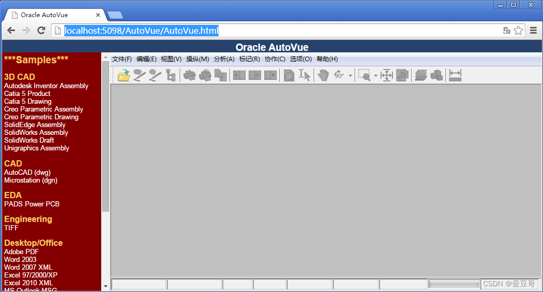Open the TIFF sample
Viewport: 543px width, 292px height.
[11, 228]
